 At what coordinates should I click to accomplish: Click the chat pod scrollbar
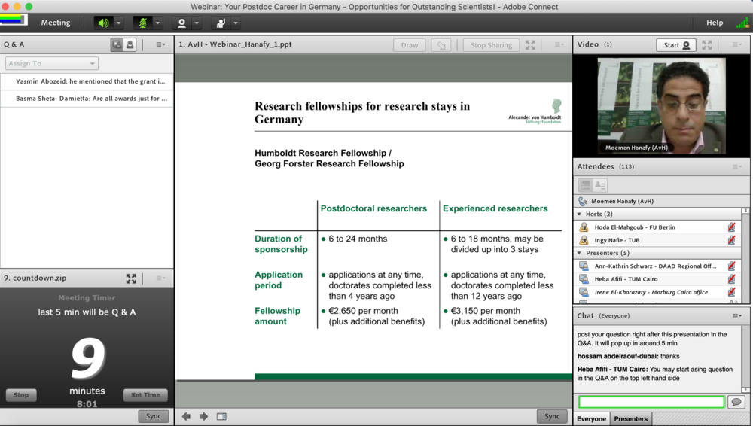(x=745, y=358)
